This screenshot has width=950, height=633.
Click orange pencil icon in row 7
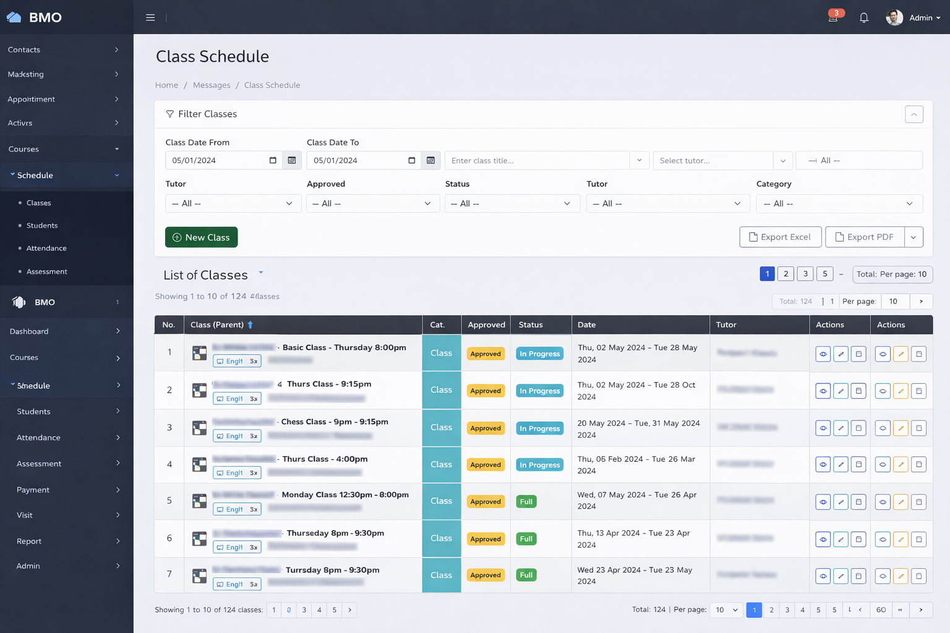pos(901,576)
